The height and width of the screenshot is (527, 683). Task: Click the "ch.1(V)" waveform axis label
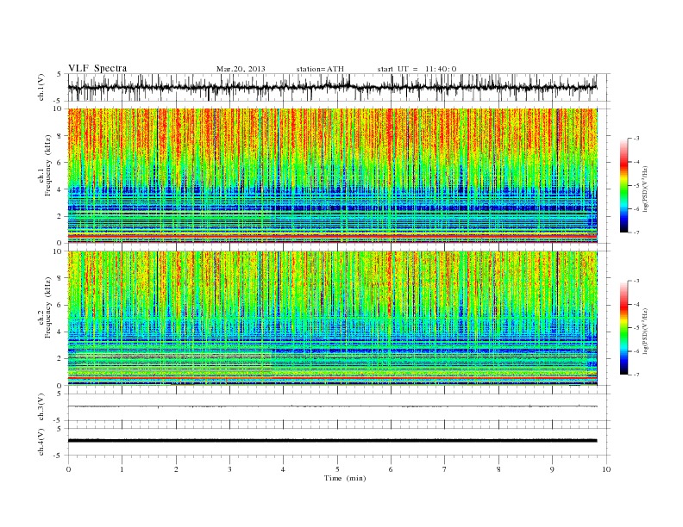41,87
